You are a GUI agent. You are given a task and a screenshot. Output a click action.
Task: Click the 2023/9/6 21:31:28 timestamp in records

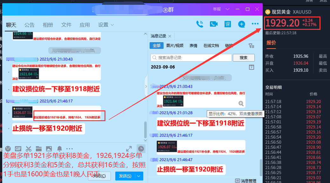coord(176,113)
